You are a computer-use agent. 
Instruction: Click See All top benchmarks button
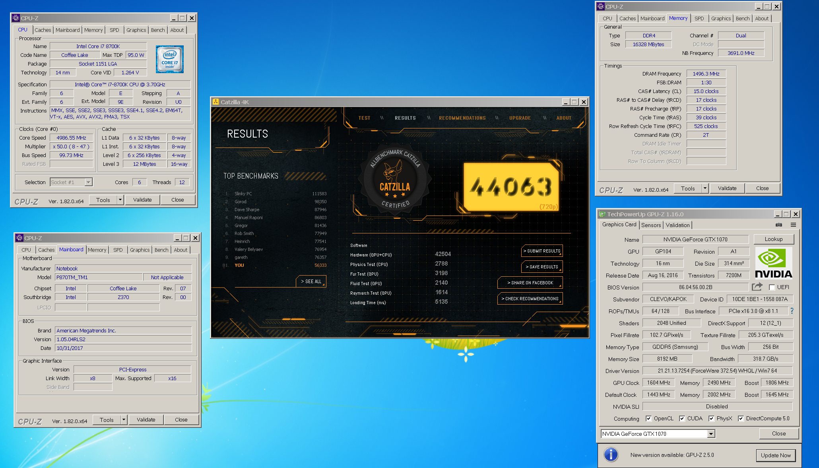311,281
